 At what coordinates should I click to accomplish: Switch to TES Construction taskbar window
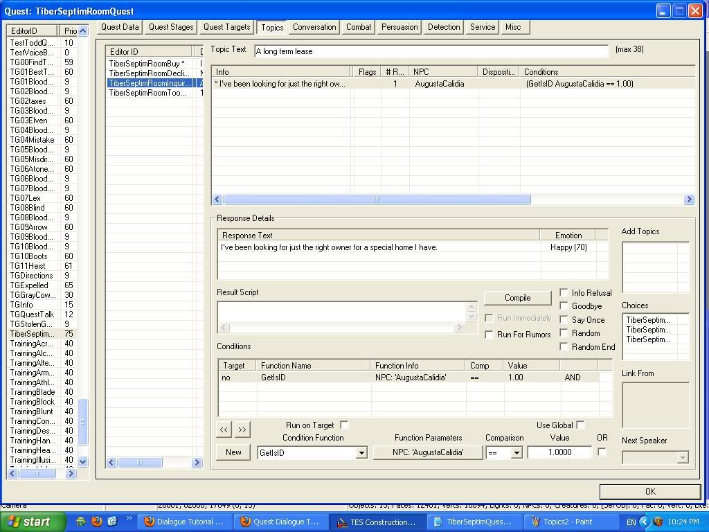point(377,522)
